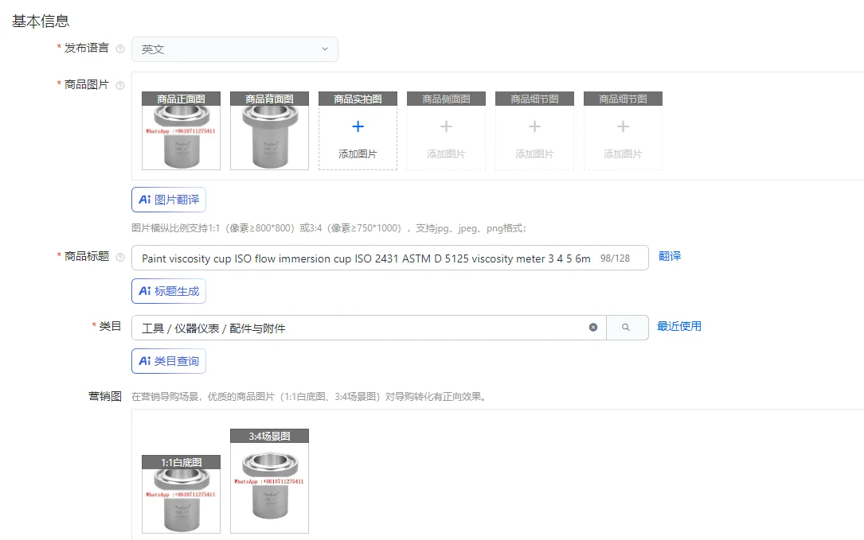
Task: Click the 98/128 character counter text
Action: (x=615, y=258)
